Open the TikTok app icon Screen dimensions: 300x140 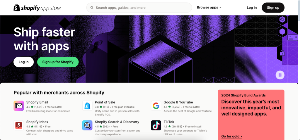point(156,125)
